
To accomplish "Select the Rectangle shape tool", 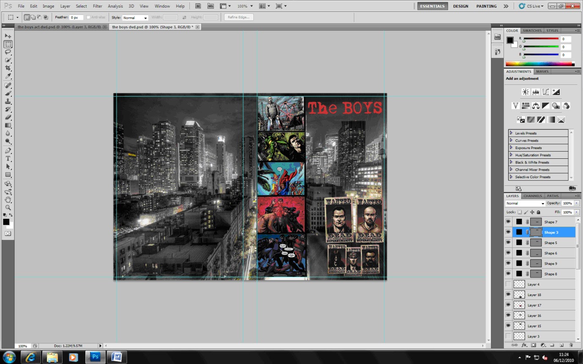I will coord(8,175).
